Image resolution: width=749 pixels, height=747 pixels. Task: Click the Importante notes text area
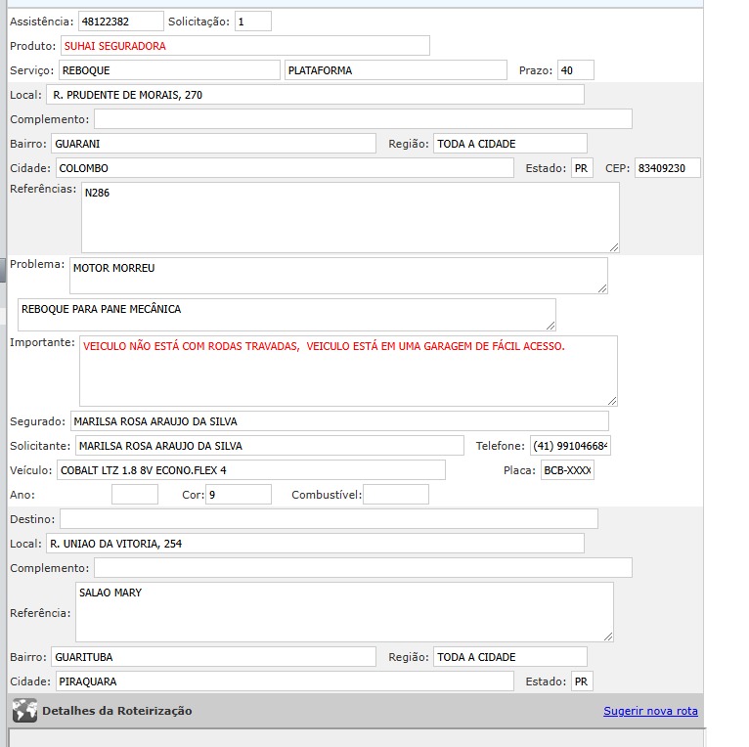(347, 370)
